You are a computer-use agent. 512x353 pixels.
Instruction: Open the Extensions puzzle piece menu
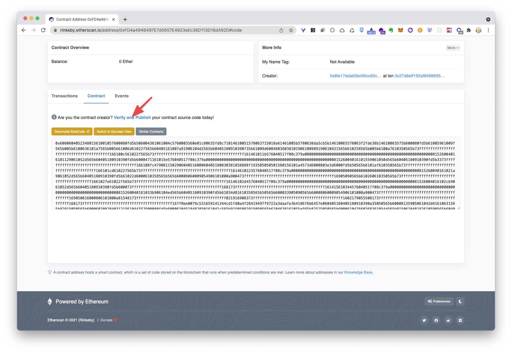coord(469,30)
